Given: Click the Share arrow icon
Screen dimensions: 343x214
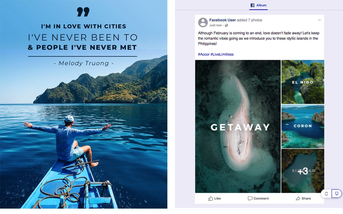Looking at the screenshot, I should click(x=298, y=198).
